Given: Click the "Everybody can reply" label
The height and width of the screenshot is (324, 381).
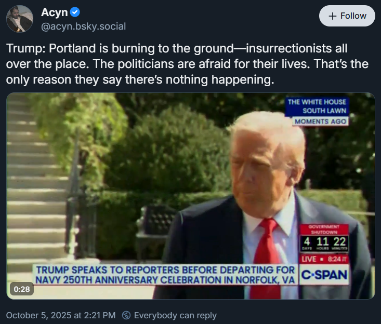Looking at the screenshot, I should pyautogui.click(x=175, y=315).
